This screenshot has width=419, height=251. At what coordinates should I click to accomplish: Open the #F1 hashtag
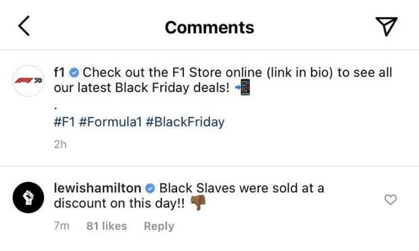pyautogui.click(x=64, y=122)
